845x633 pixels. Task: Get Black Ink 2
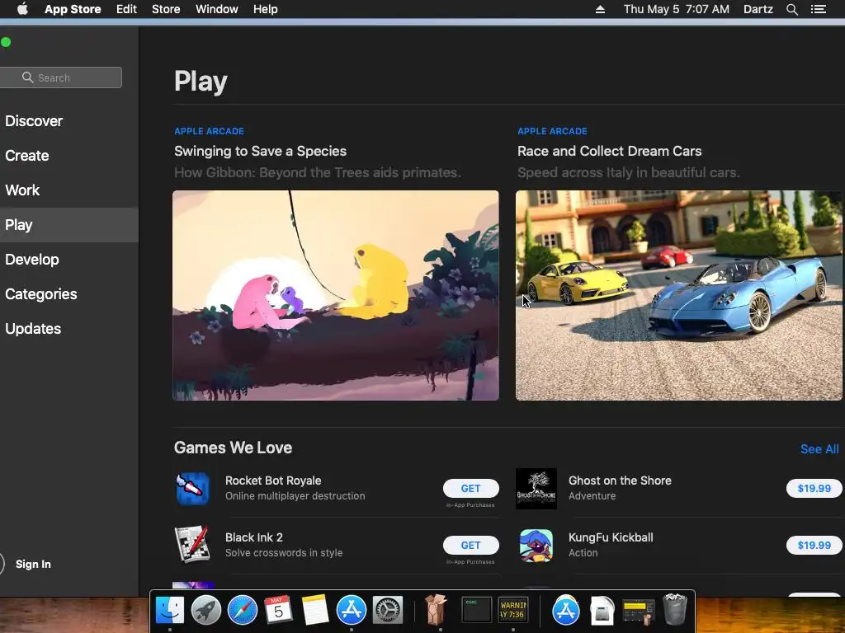[470, 546]
